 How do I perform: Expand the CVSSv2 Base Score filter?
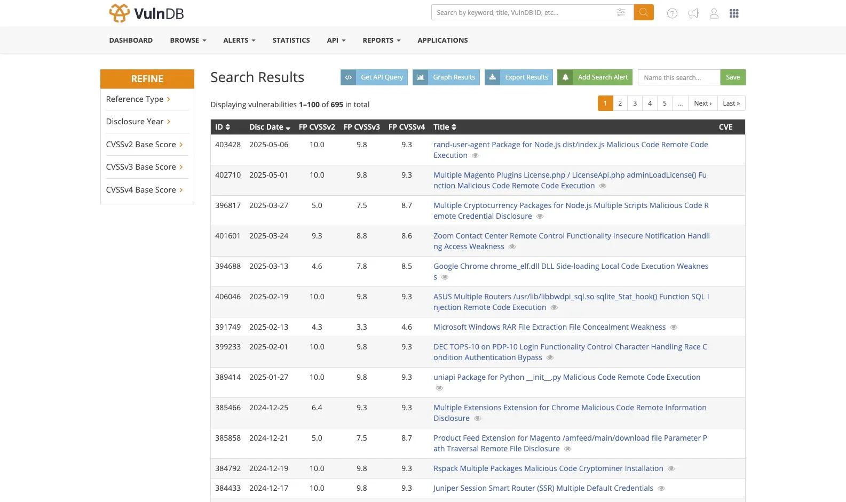144,145
